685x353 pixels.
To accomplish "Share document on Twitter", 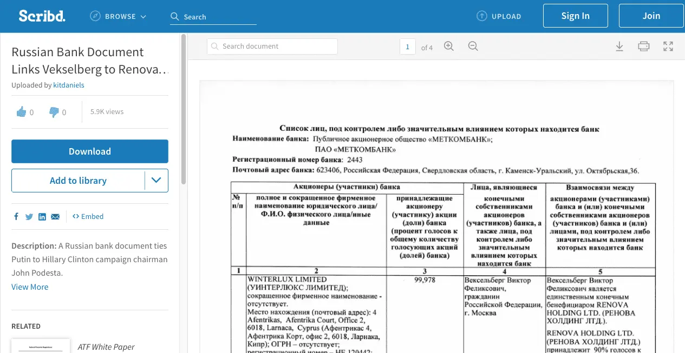I will 29,217.
